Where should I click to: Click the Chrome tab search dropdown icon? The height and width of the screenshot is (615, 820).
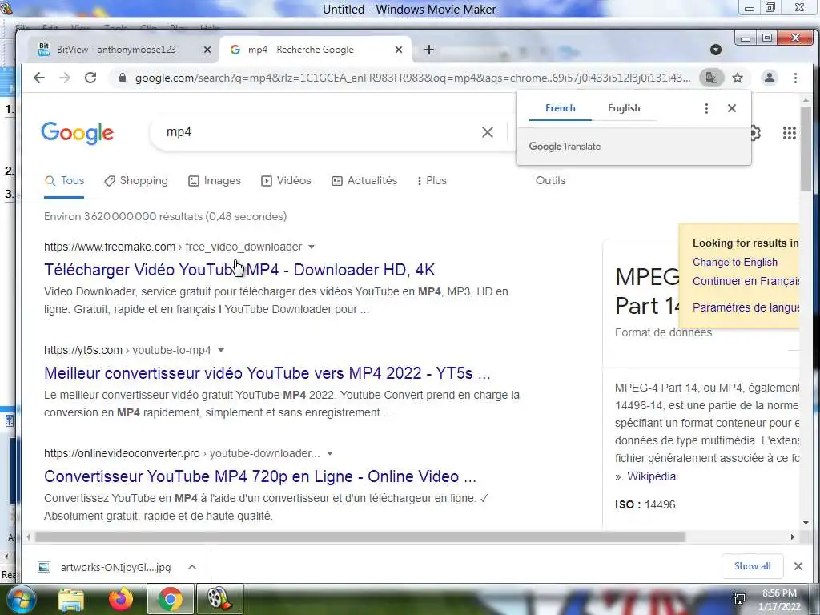coord(716,50)
